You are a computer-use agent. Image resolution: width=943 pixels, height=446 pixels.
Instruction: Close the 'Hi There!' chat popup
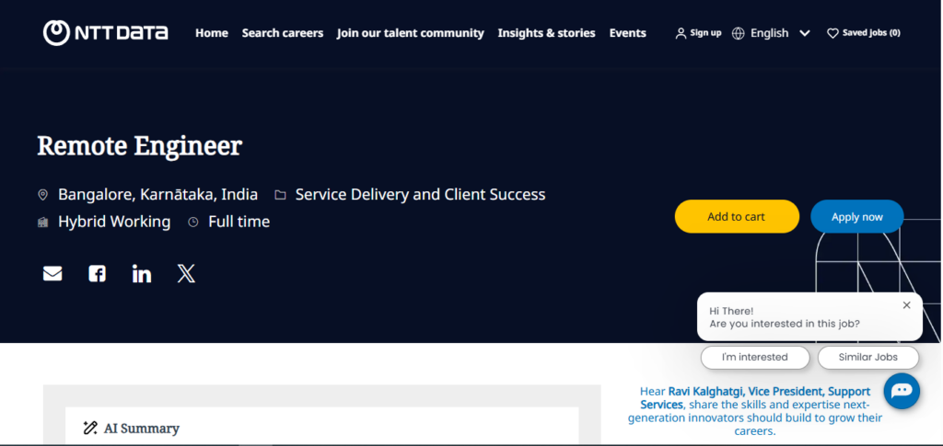(906, 305)
